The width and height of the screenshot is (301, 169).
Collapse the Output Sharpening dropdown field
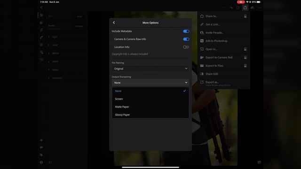(x=150, y=83)
